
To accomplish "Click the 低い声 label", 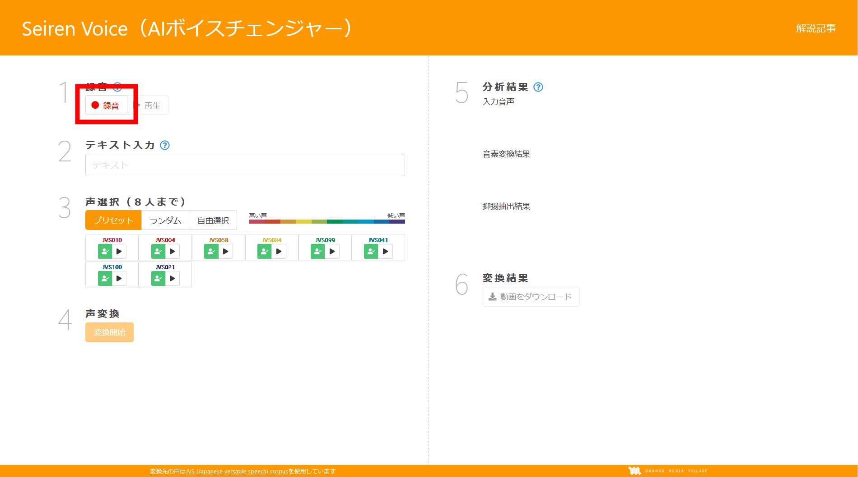I will click(x=396, y=216).
